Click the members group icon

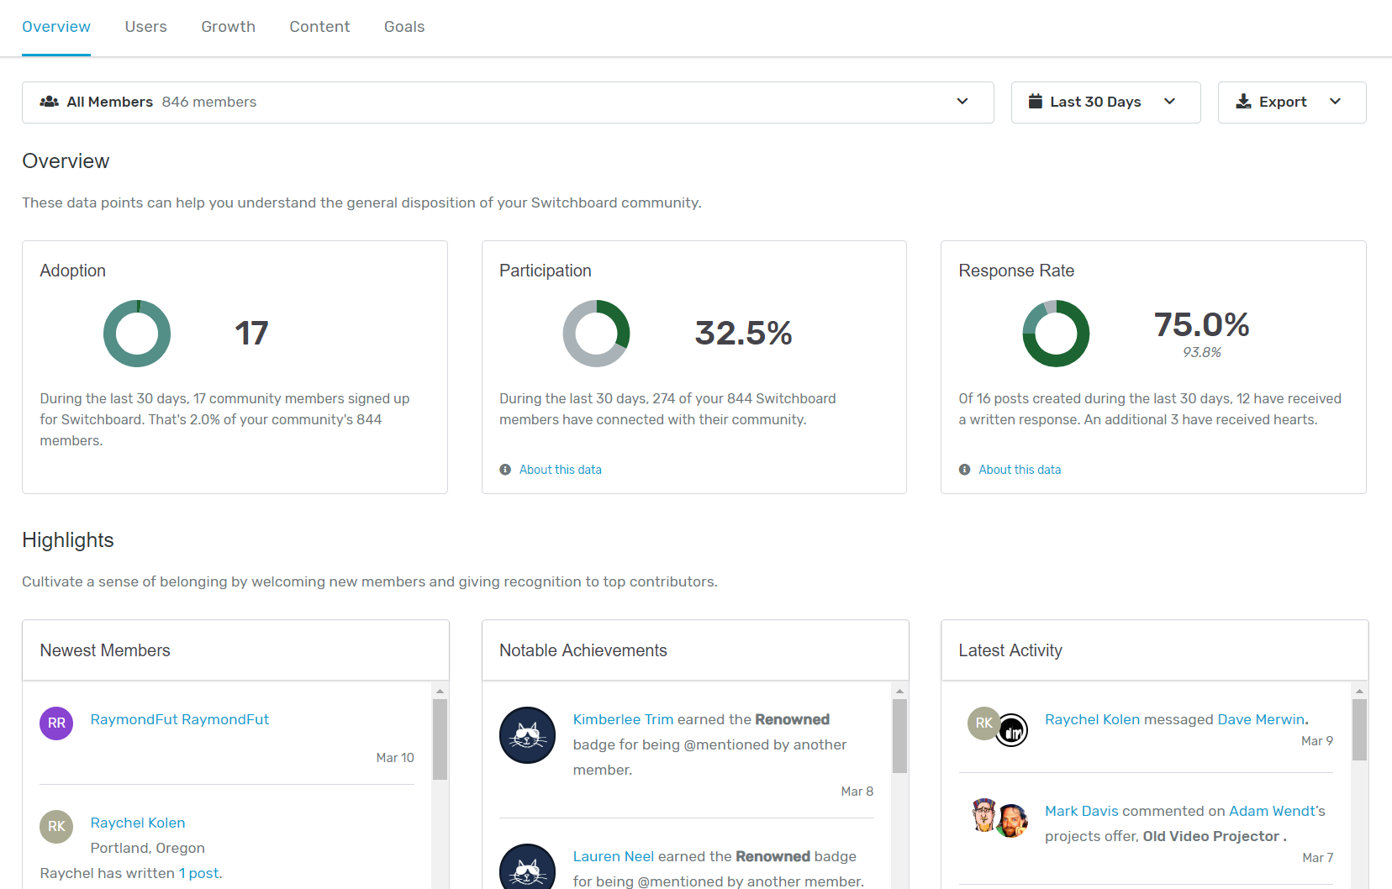coord(50,102)
